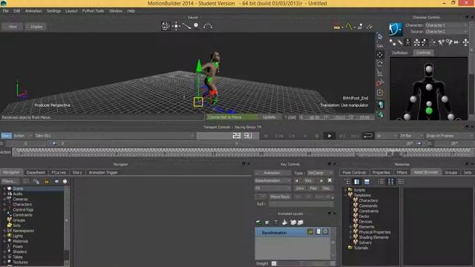Expand the Elements node in Asset Browser
Image resolution: width=475 pixels, height=267 pixels.
(350, 227)
